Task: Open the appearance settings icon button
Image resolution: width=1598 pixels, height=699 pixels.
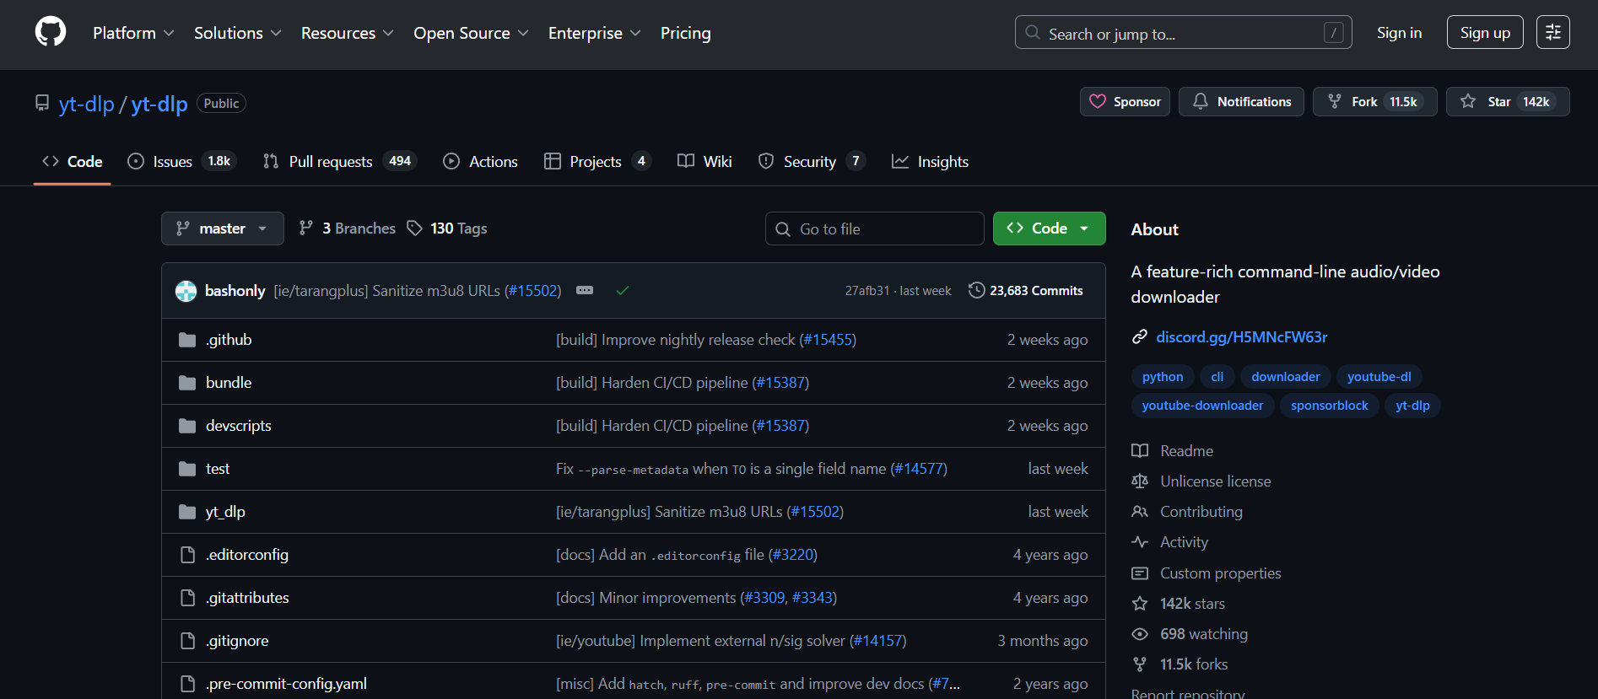Action: 1552,33
